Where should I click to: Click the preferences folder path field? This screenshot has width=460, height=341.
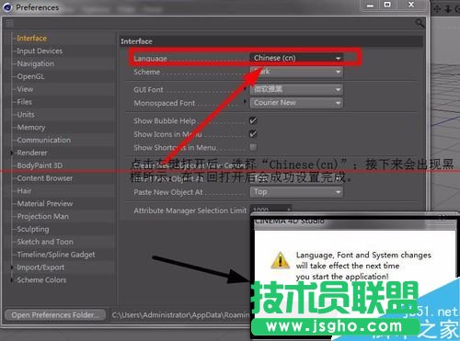pyautogui.click(x=181, y=315)
